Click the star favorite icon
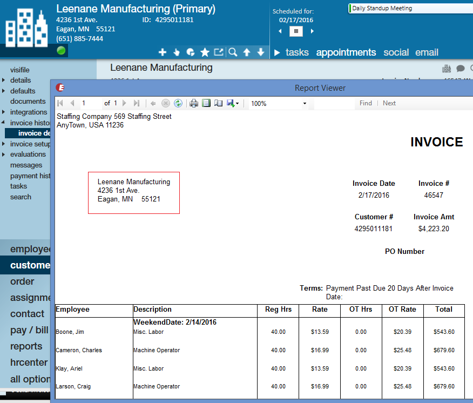Image resolution: width=473 pixels, height=403 pixels. pyautogui.click(x=205, y=52)
